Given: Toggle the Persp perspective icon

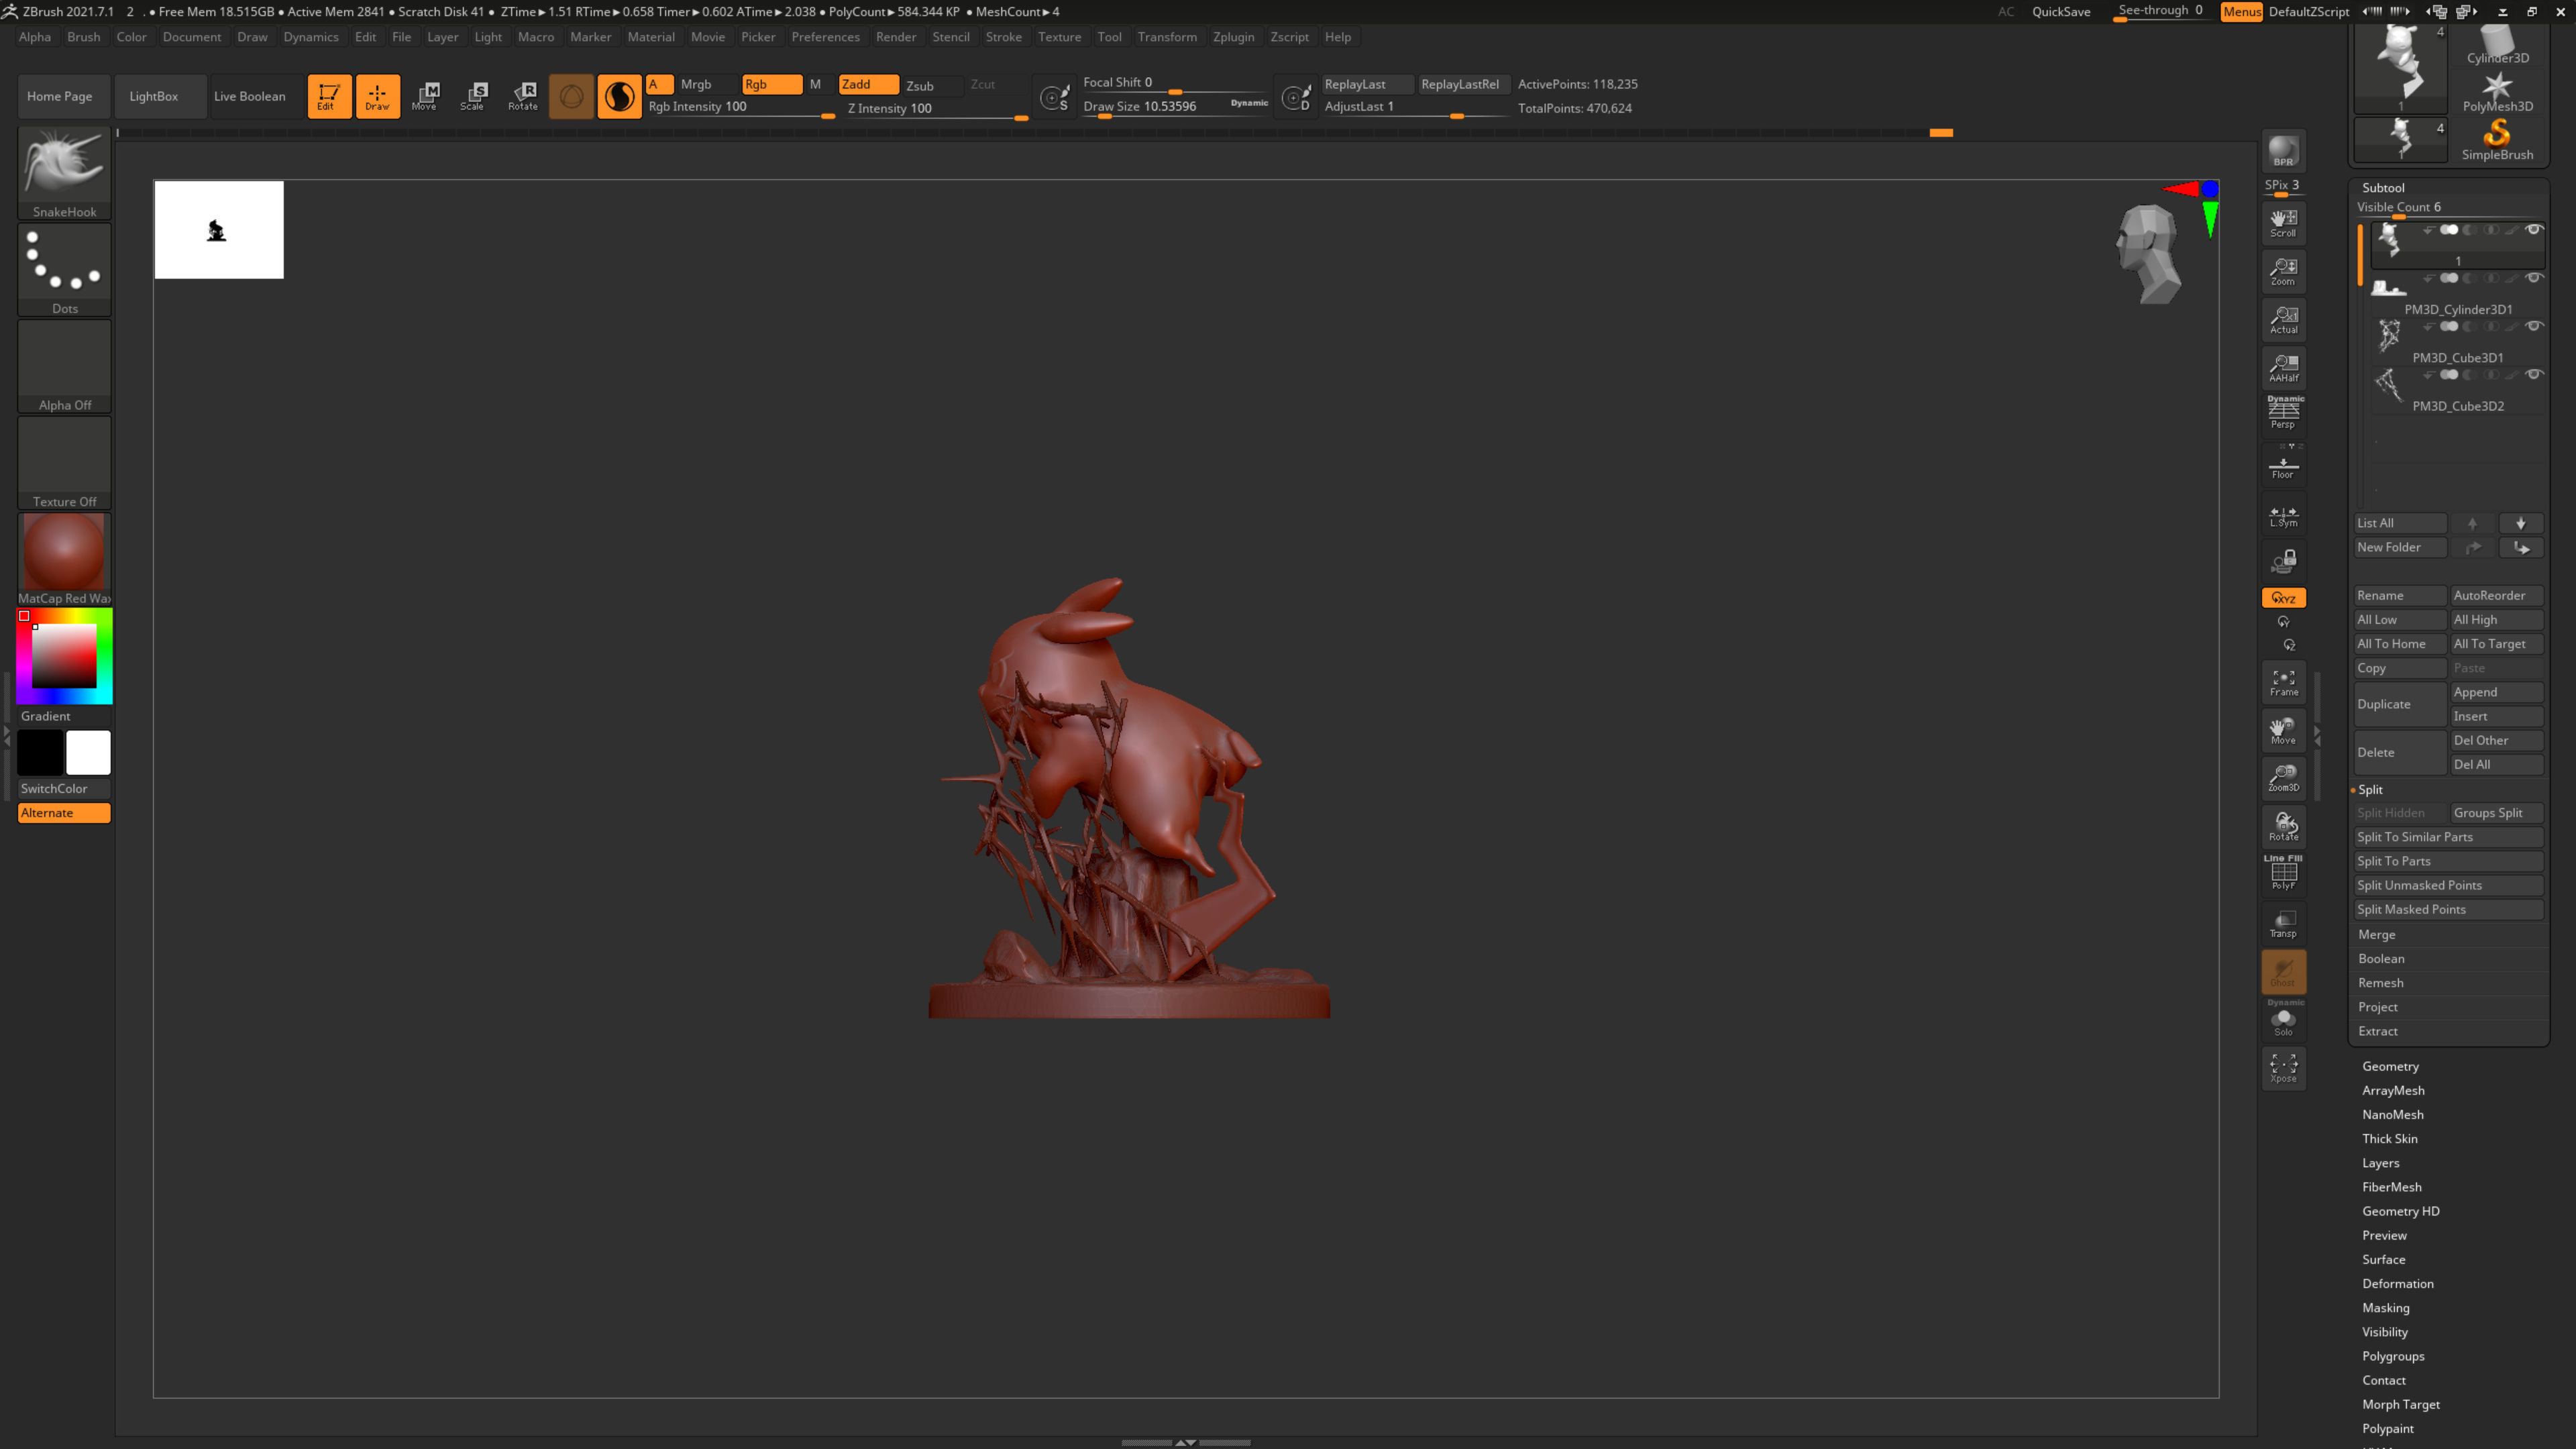Looking at the screenshot, I should pos(2283,413).
